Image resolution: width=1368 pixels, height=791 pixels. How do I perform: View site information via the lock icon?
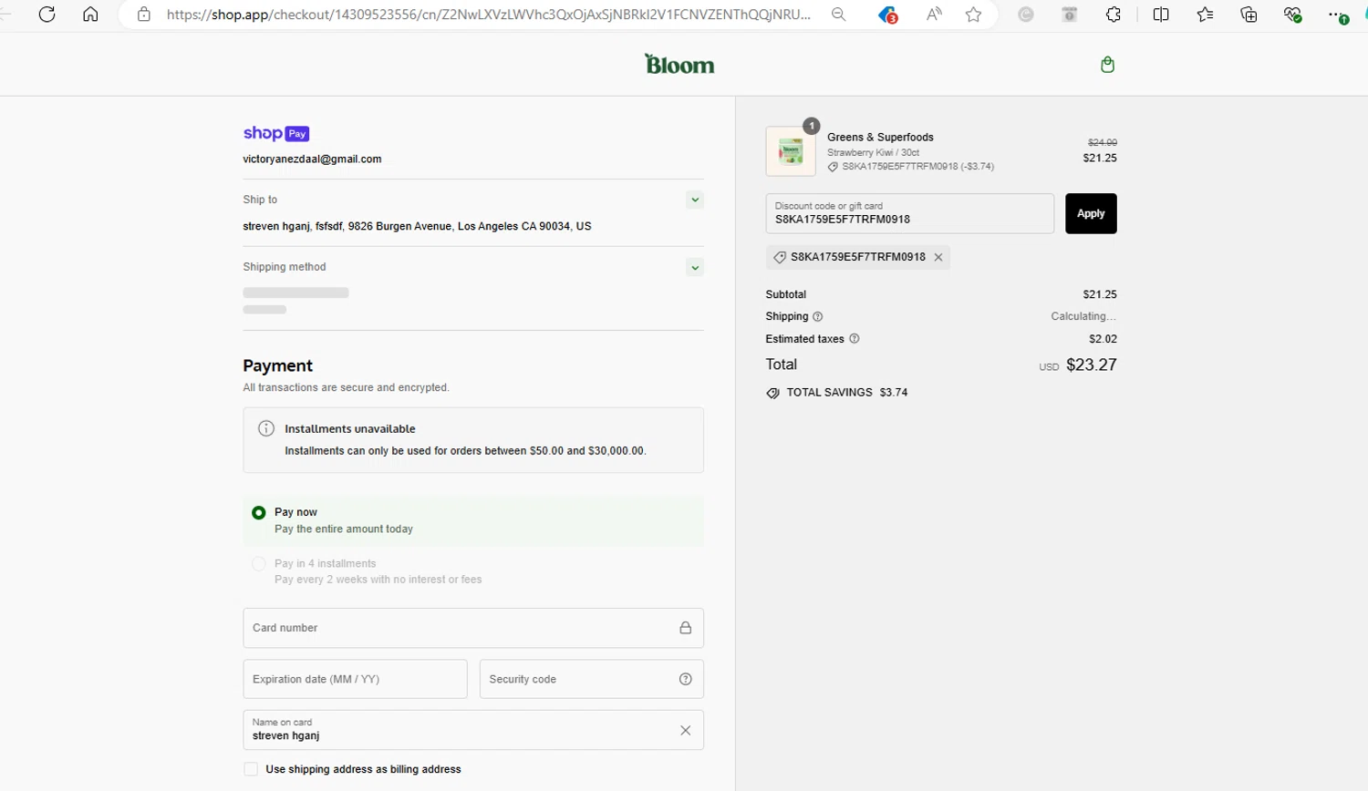pyautogui.click(x=143, y=15)
